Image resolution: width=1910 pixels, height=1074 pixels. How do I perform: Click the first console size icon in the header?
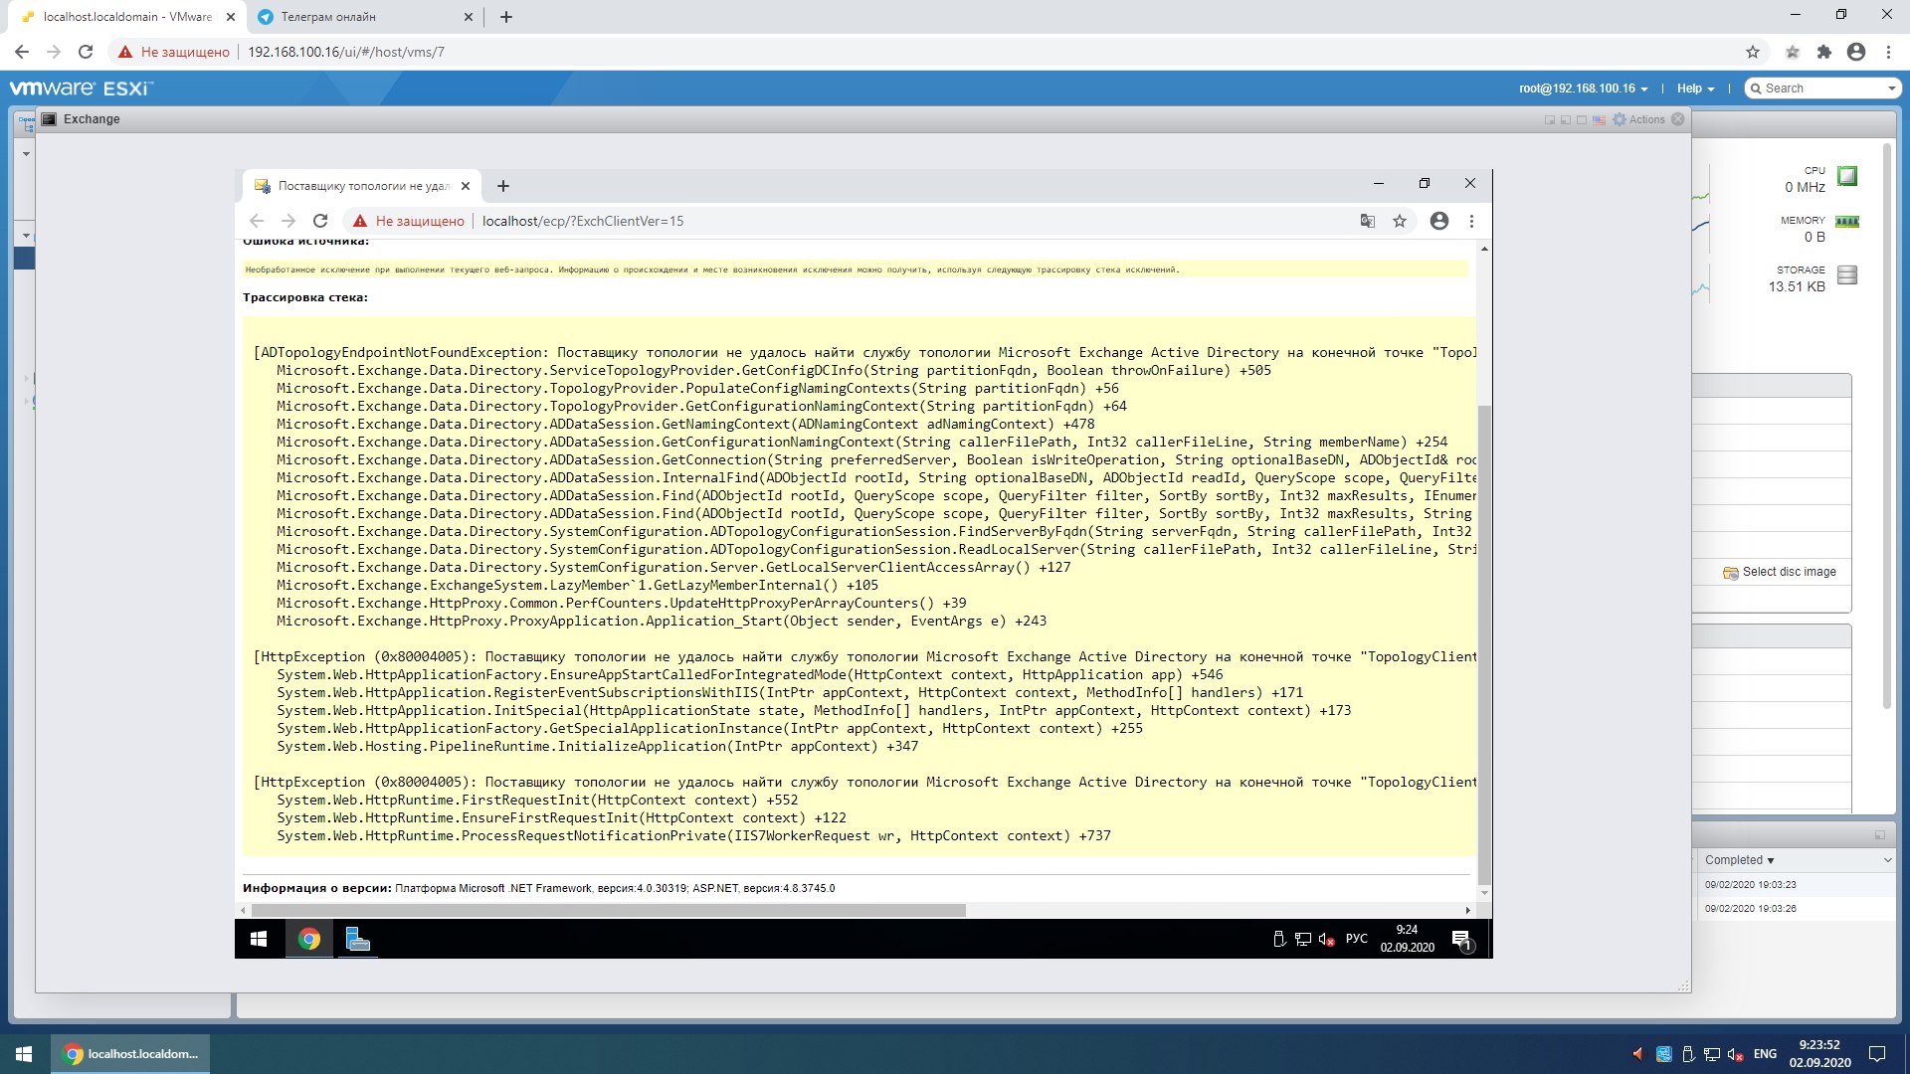pyautogui.click(x=1550, y=119)
